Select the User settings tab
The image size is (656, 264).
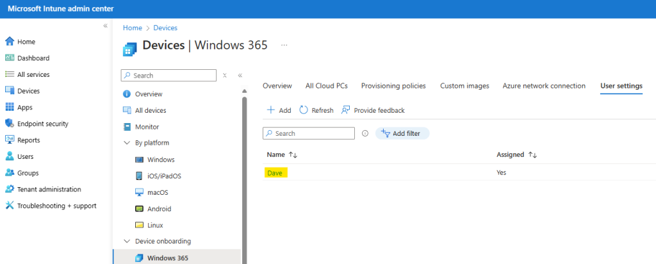point(621,86)
